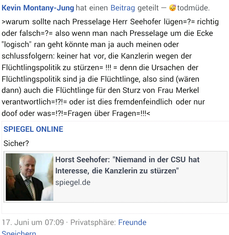
Task: Open the 17. Juni um 07:09 timestamp
Action: pos(33,222)
